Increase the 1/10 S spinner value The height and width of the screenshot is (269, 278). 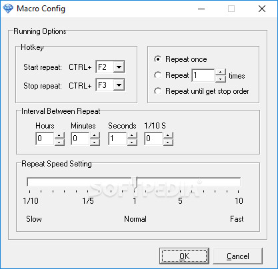[x=168, y=135]
